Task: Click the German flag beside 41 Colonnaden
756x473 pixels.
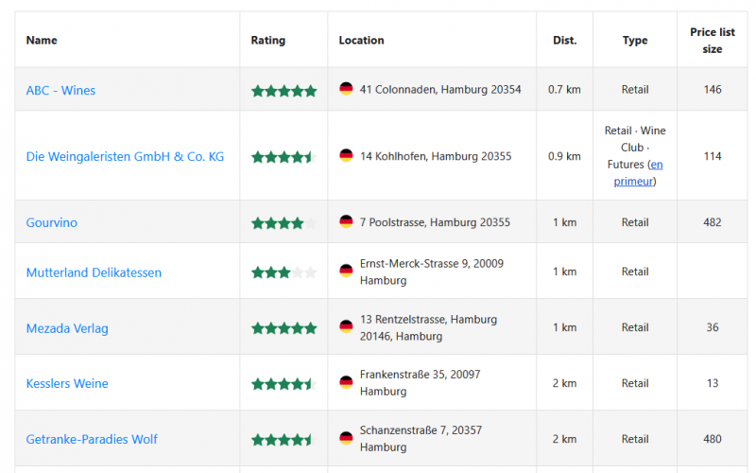Action: 346,89
